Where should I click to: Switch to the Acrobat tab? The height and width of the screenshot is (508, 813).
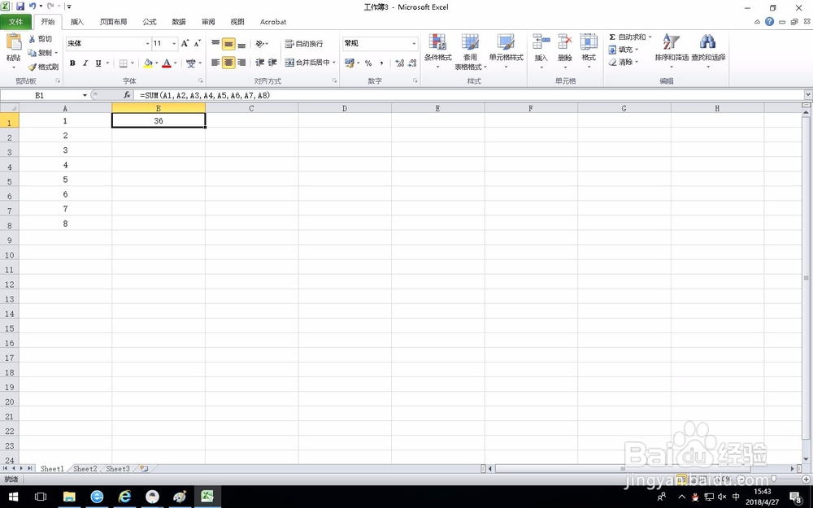(273, 22)
